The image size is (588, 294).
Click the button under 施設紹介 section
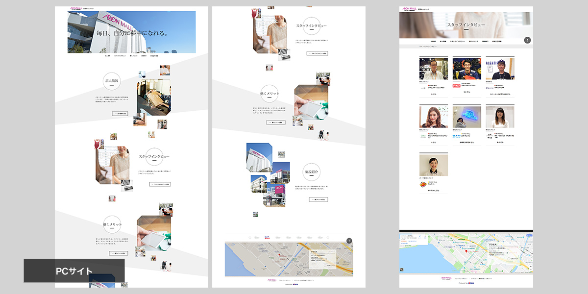318,199
